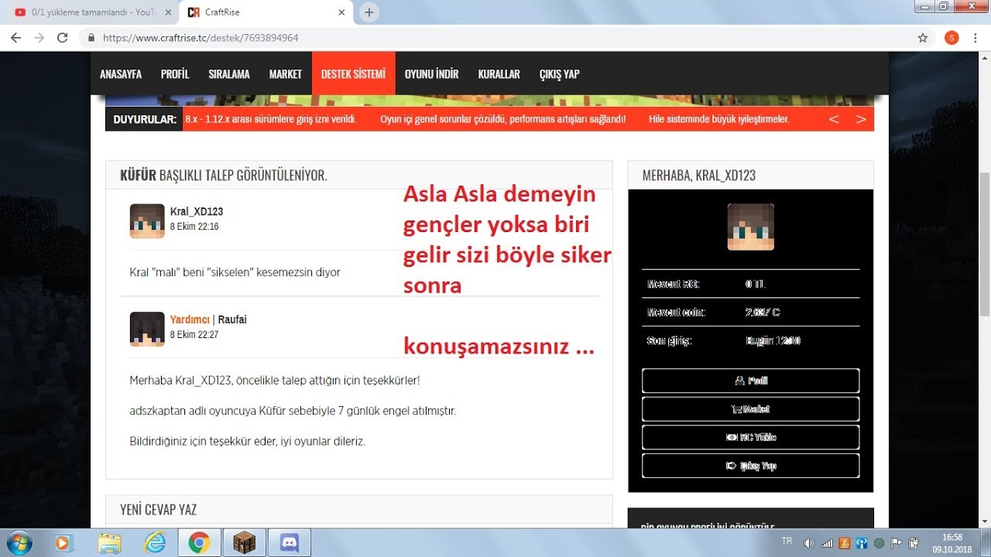991x557 pixels.
Task: Click the '8 Ekim 22:16' timestamp
Action: tap(194, 227)
